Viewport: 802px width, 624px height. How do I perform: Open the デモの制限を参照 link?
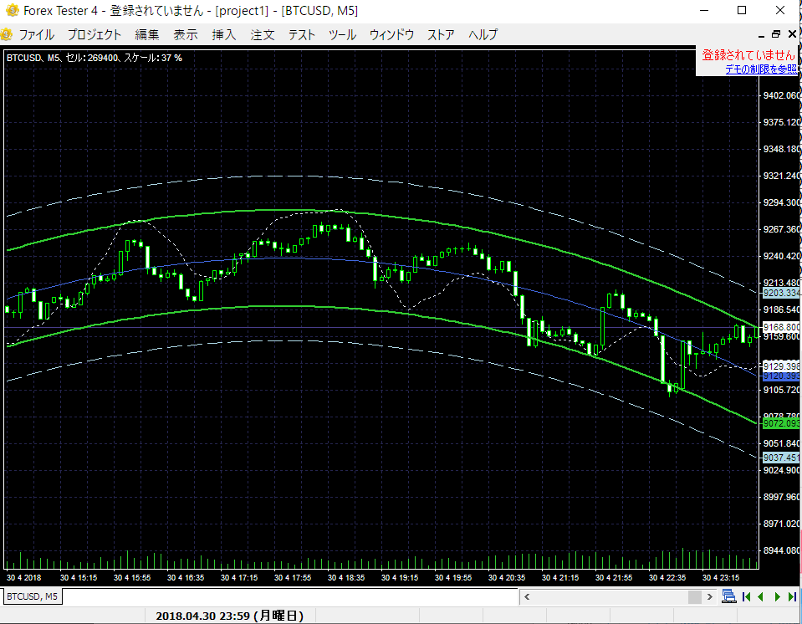tap(760, 69)
